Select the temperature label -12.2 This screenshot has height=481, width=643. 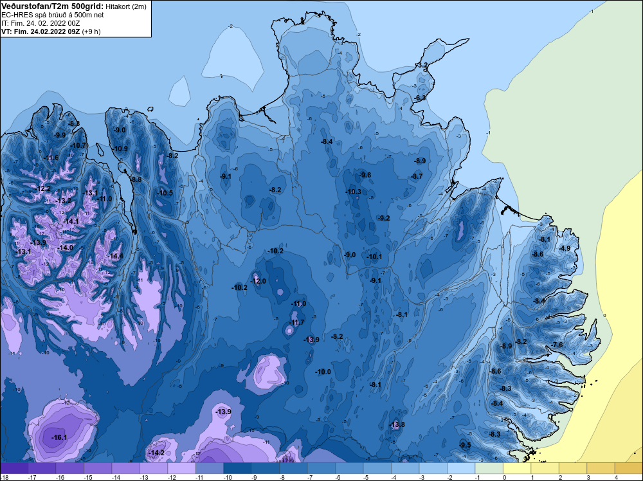(43, 189)
